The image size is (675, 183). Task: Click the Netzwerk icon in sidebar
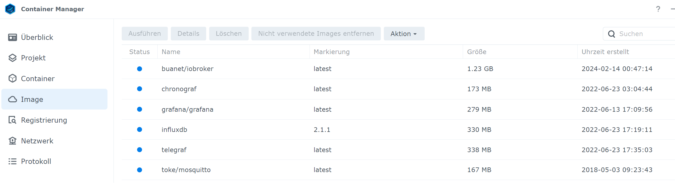tap(12, 141)
